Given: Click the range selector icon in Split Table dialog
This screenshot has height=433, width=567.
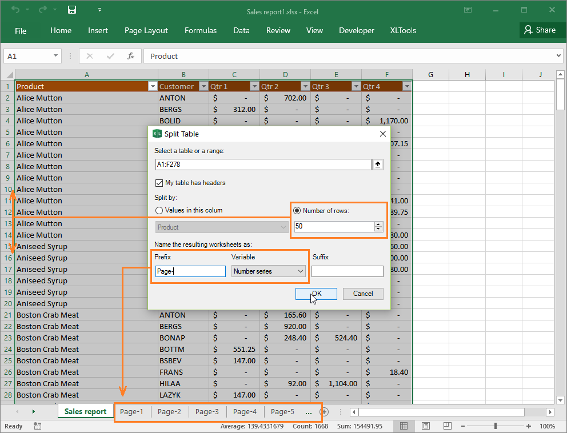Looking at the screenshot, I should [378, 164].
